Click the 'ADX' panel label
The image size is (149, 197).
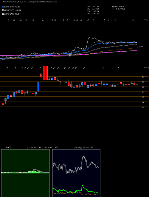coord(57,147)
